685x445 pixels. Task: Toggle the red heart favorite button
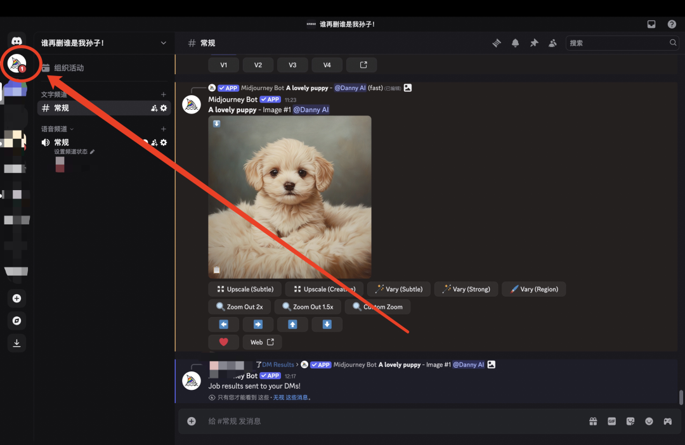tap(223, 342)
